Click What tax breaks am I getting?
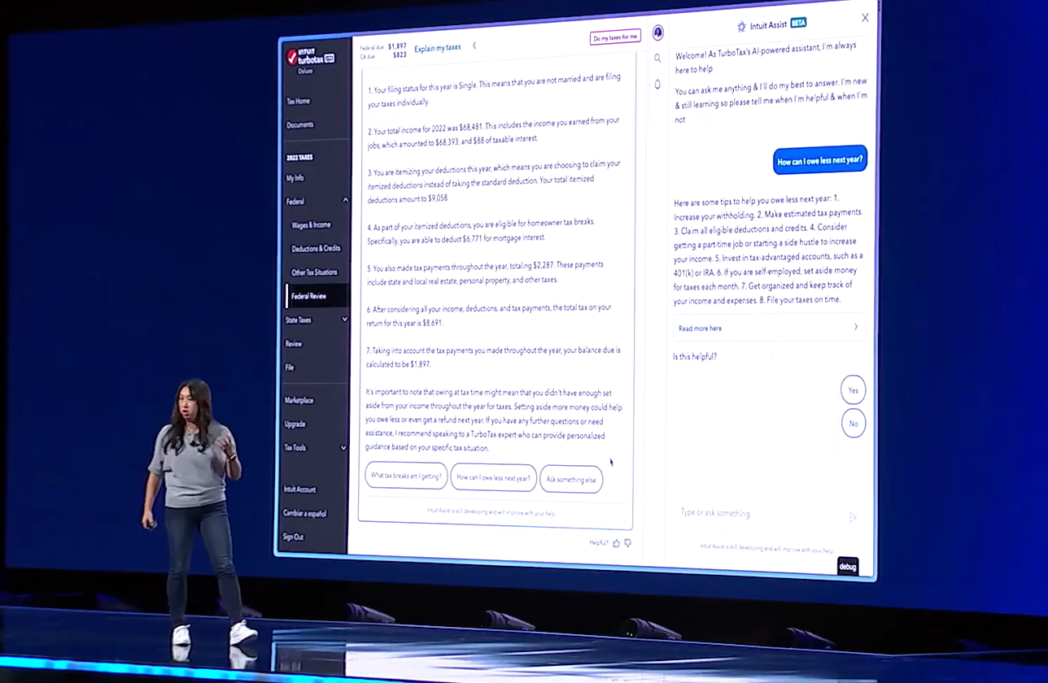The width and height of the screenshot is (1048, 683). (406, 476)
